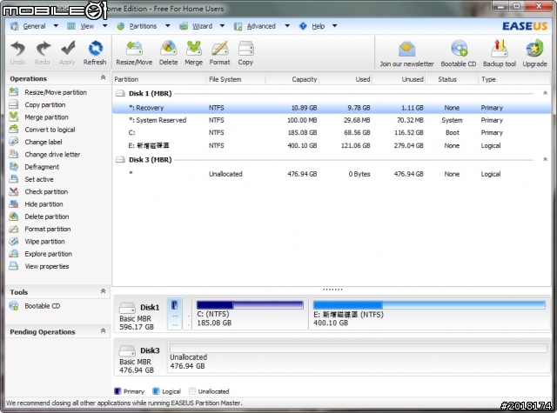Open the Advanced menu
Image resolution: width=557 pixels, height=413 pixels.
(x=261, y=26)
